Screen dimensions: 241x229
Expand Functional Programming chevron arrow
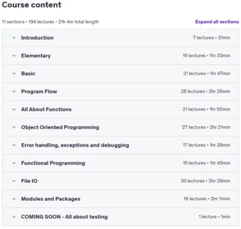14,163
